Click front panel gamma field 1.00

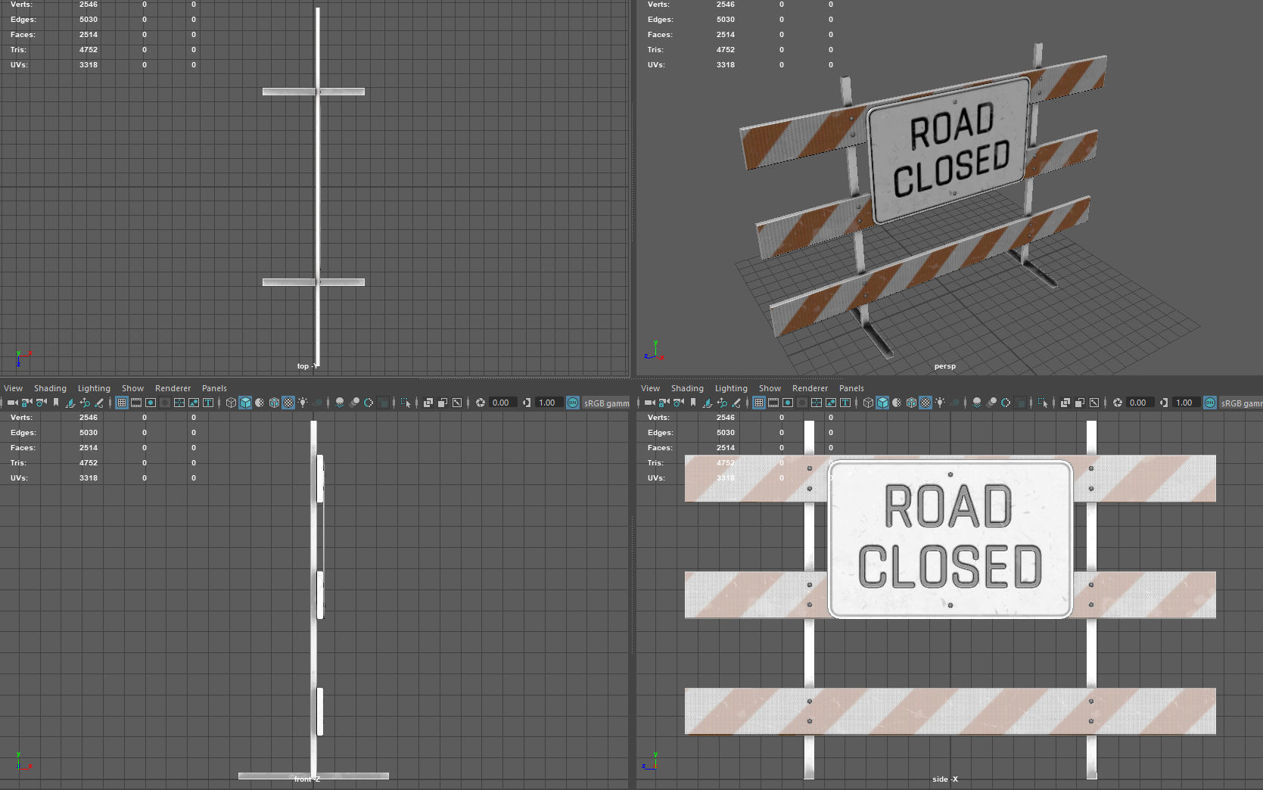click(549, 403)
